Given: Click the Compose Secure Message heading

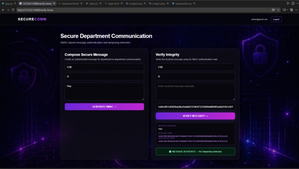Looking at the screenshot, I should coord(86,54).
